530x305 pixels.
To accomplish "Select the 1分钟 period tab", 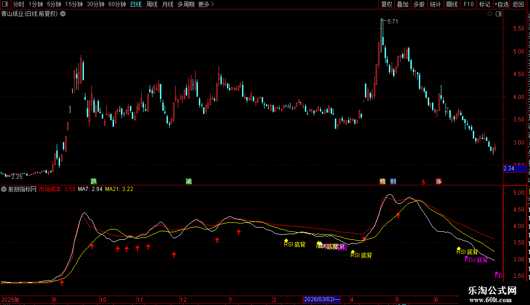I will coord(36,4).
